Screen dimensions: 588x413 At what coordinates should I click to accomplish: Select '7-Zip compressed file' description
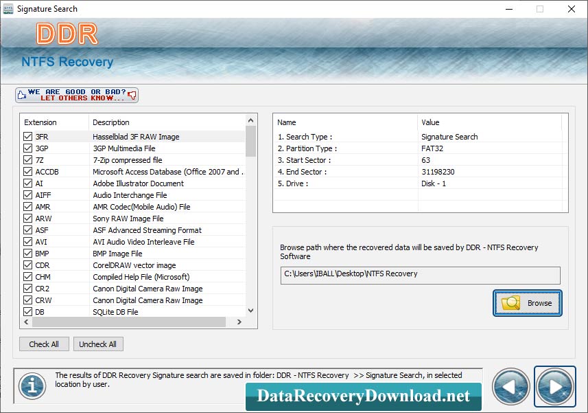(x=128, y=160)
